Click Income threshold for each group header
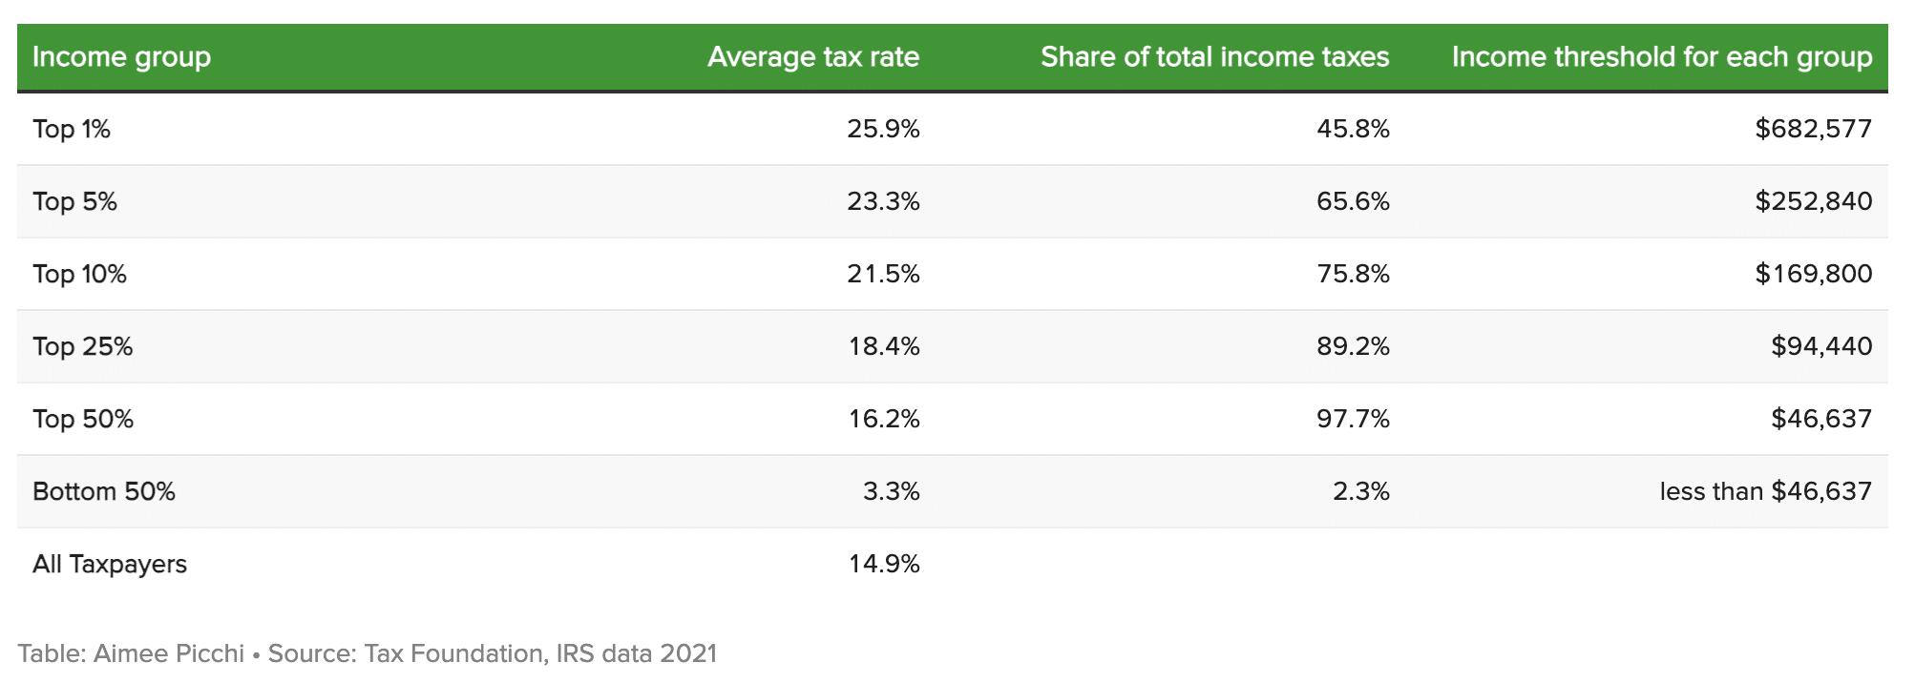The image size is (1915, 683). 1661,57
